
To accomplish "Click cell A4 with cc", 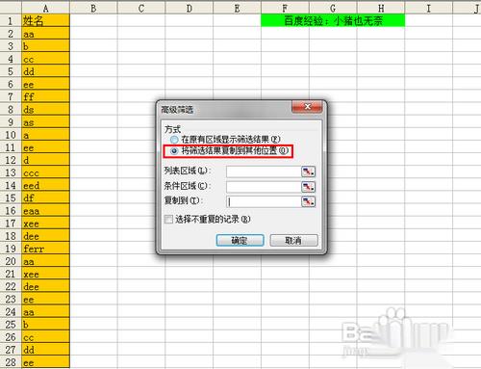I will point(45,59).
